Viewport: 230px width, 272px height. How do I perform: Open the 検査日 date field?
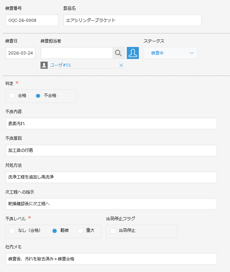point(20,53)
